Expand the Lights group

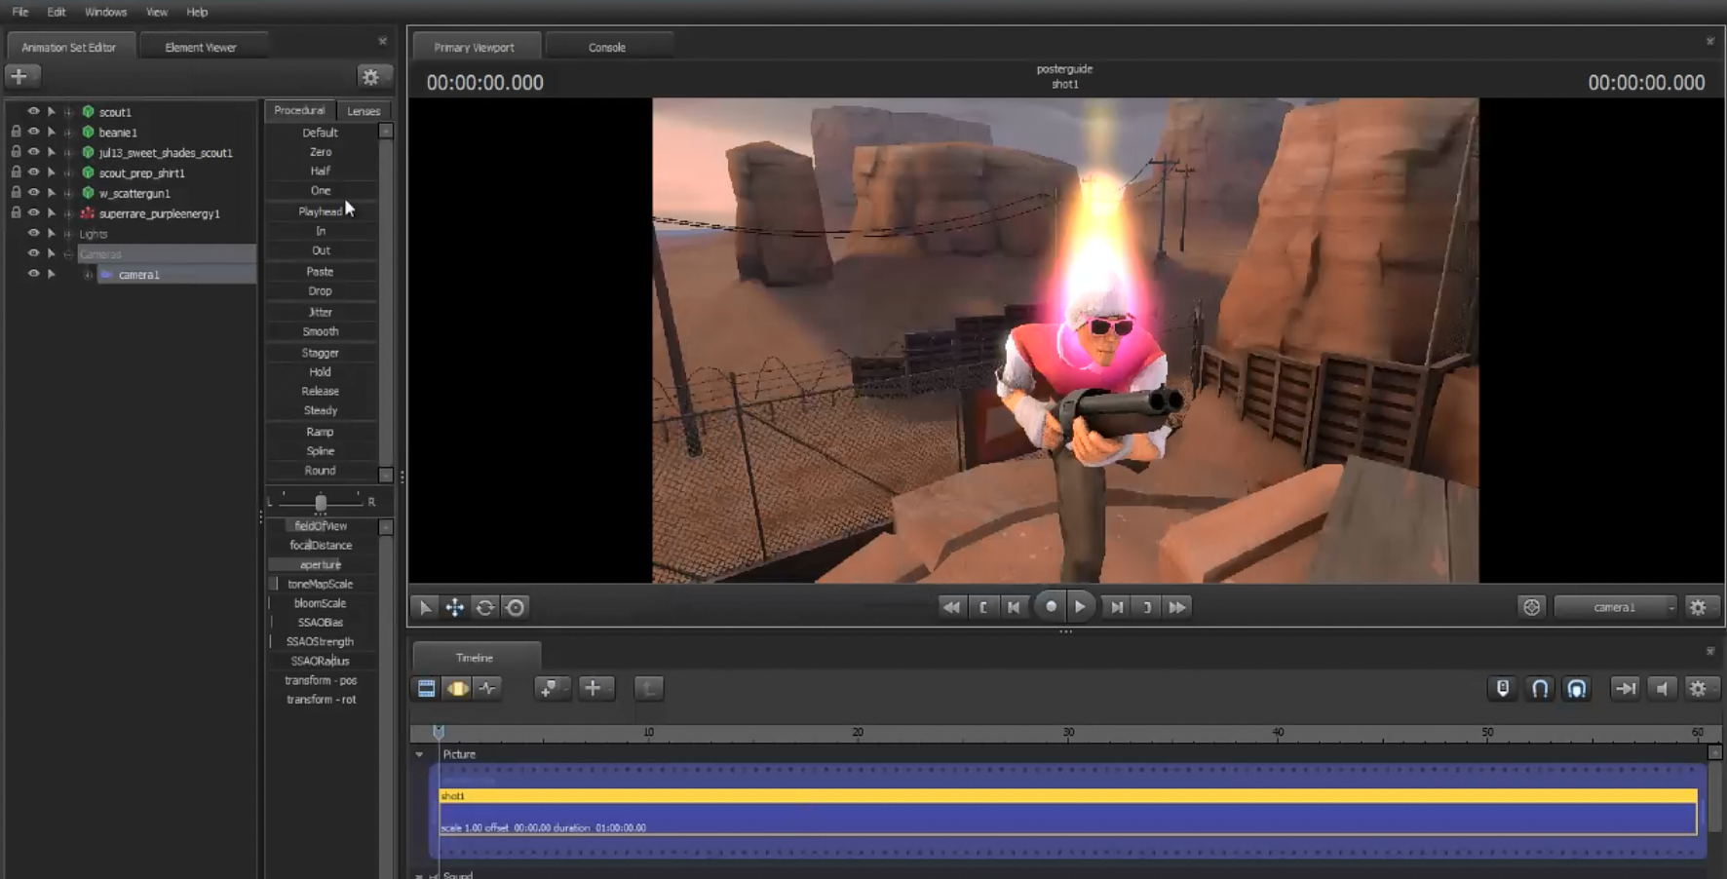[68, 234]
